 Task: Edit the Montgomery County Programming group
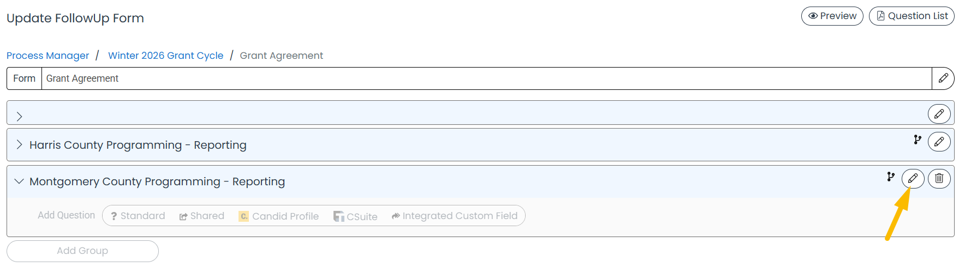click(x=913, y=178)
